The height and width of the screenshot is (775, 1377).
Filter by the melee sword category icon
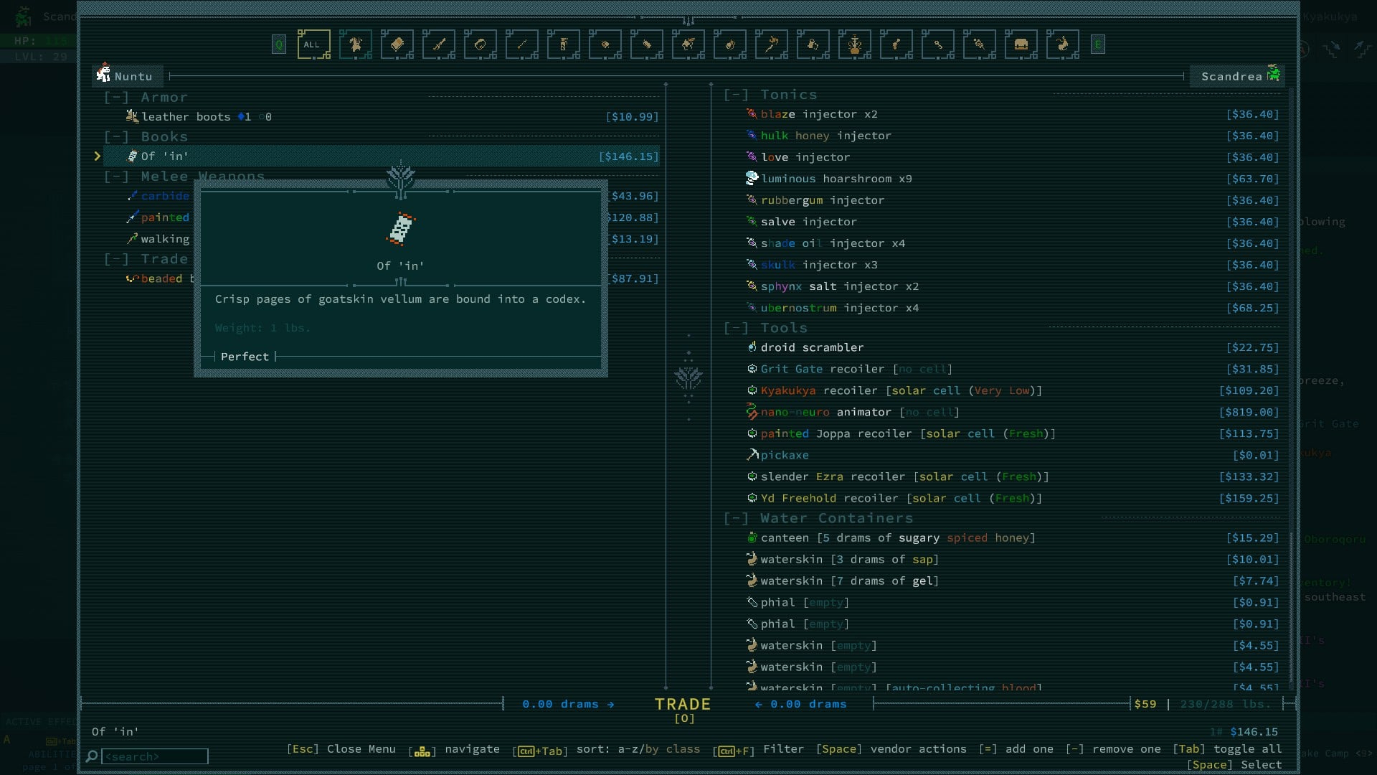click(438, 44)
